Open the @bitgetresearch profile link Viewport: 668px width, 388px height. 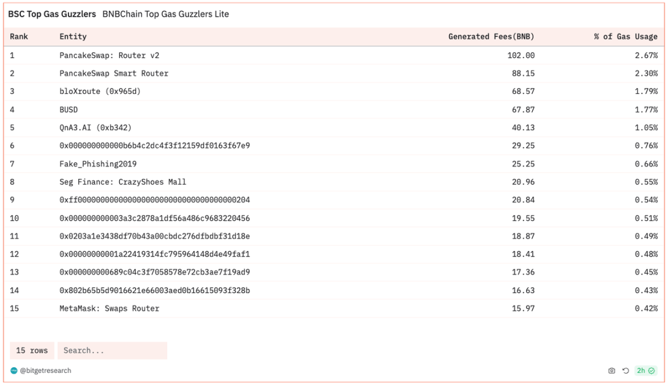pyautogui.click(x=45, y=371)
